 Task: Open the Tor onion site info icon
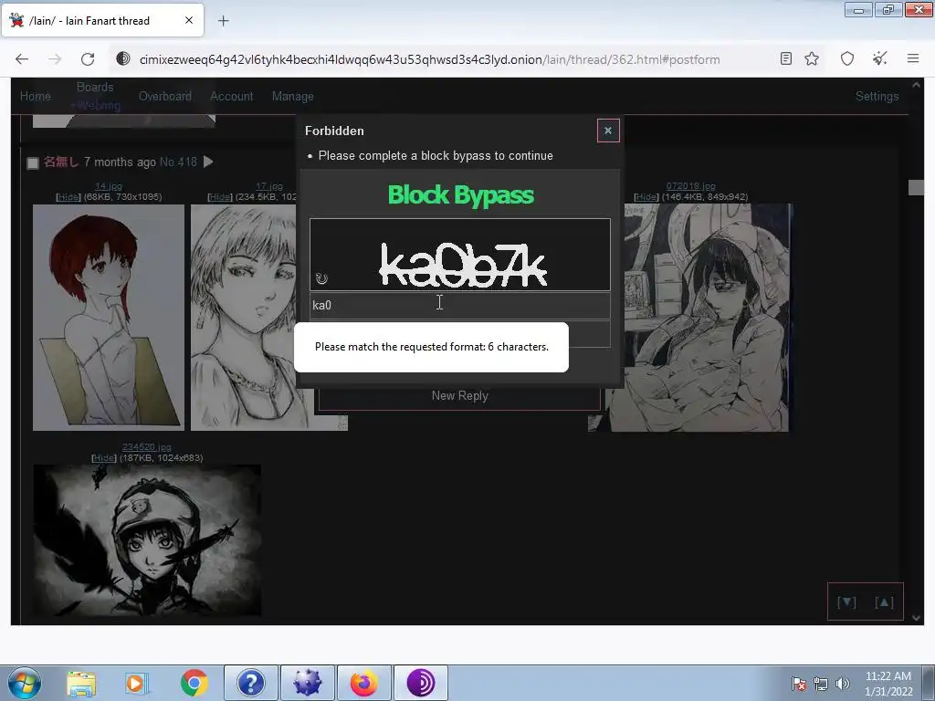point(123,59)
